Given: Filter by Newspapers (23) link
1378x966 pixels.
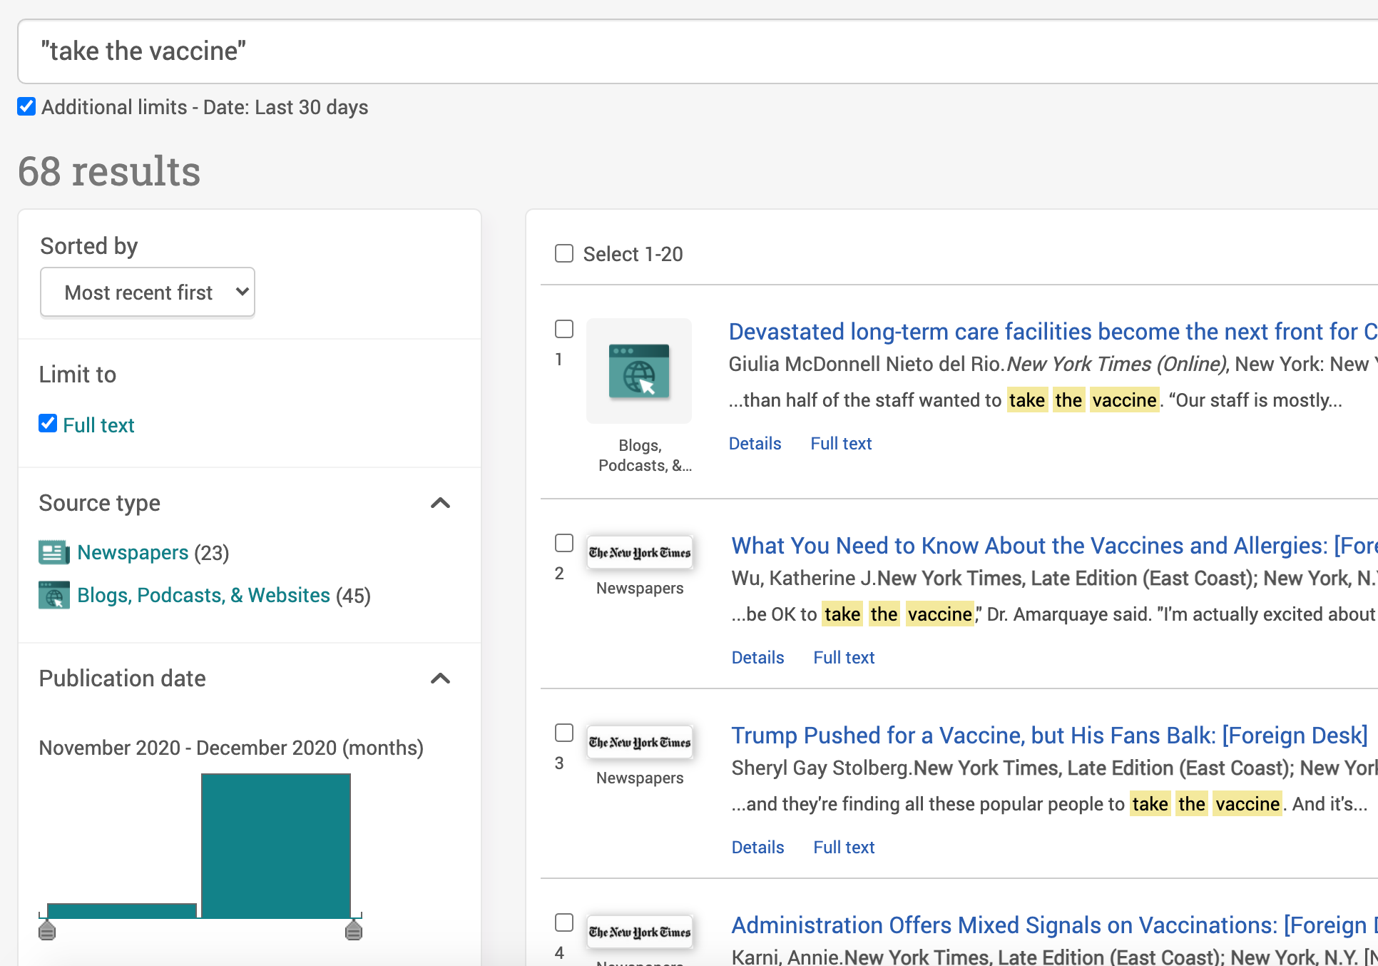Looking at the screenshot, I should pos(133,553).
